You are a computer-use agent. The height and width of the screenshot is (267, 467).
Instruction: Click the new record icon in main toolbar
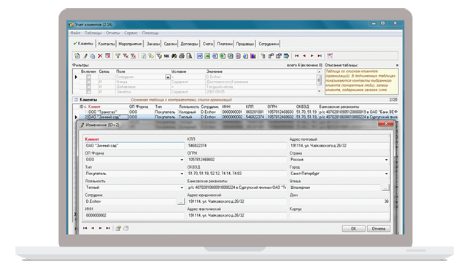tap(77, 55)
